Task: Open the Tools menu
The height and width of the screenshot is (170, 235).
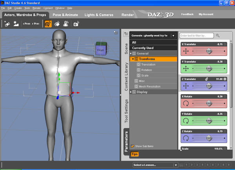Action: coord(27,8)
